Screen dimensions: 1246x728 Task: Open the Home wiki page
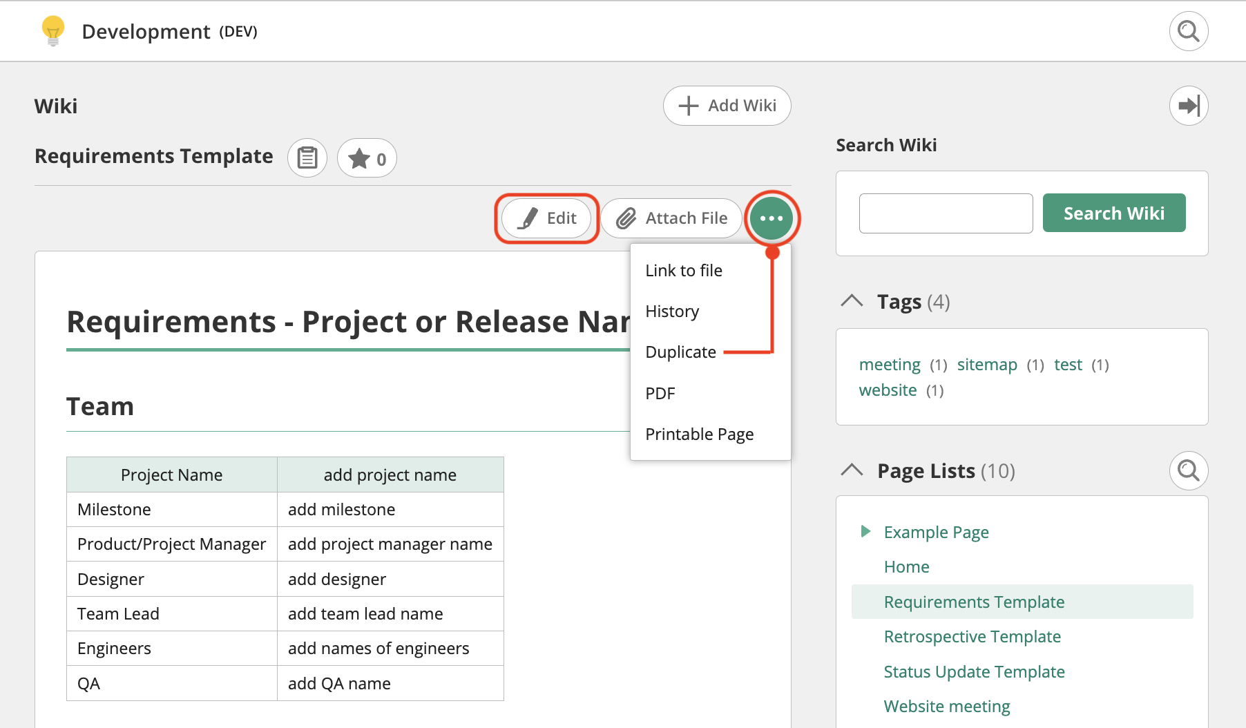(x=906, y=567)
